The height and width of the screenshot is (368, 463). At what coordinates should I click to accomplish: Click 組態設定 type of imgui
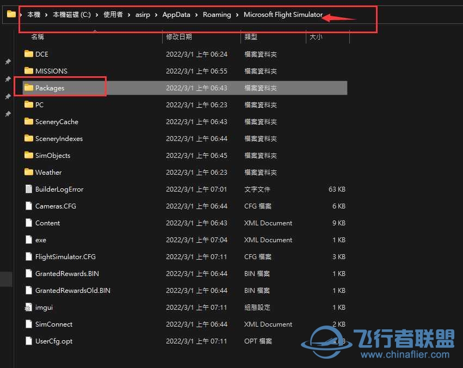pos(257,308)
